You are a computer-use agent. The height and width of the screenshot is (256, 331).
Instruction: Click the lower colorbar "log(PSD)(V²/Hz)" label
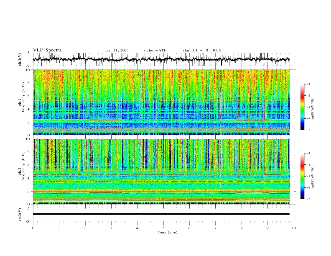(313, 178)
